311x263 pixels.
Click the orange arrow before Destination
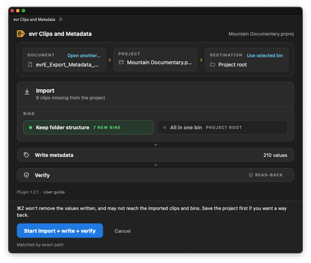(x=201, y=60)
